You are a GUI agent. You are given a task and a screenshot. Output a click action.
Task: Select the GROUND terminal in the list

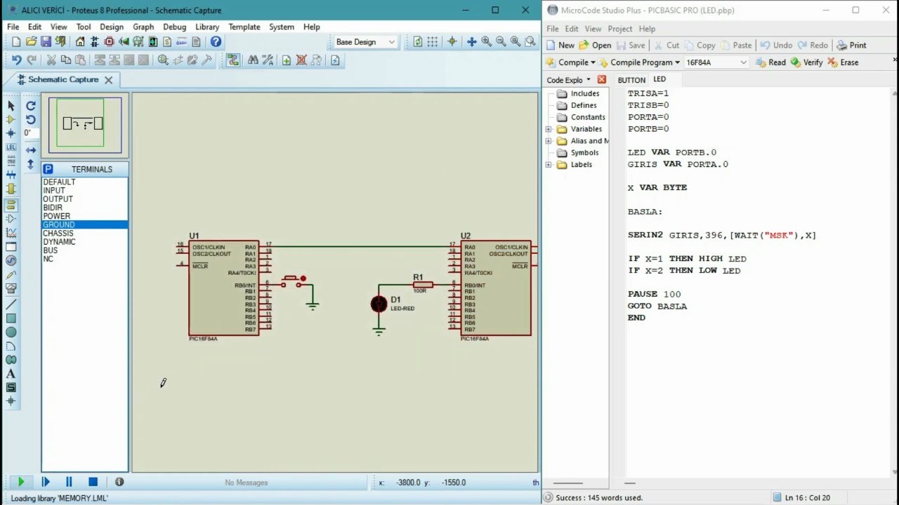click(85, 224)
